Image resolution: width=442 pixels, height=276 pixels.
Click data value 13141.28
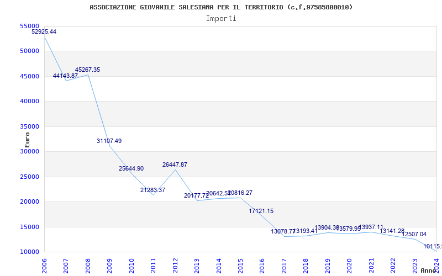(x=392, y=231)
